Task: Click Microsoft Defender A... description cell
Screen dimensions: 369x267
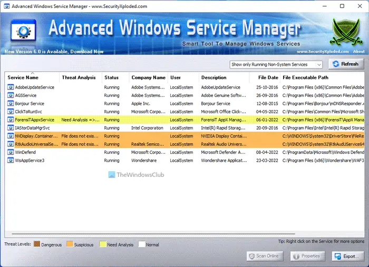Action: pos(223,152)
